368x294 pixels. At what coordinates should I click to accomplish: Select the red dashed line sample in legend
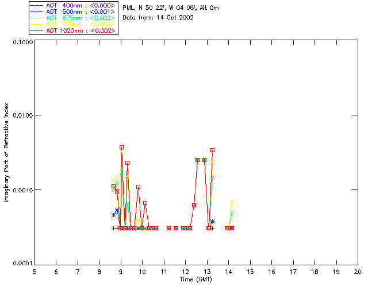[x=37, y=30]
